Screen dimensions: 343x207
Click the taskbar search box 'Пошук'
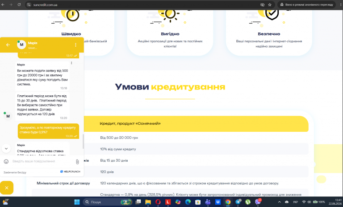tap(108, 202)
